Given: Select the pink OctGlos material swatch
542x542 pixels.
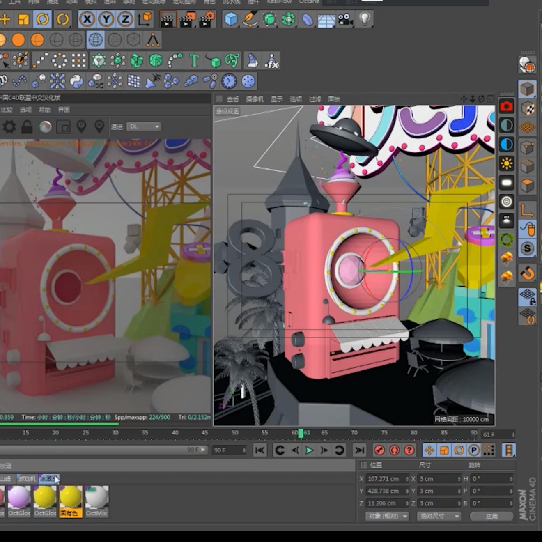Looking at the screenshot, I should 19,501.
